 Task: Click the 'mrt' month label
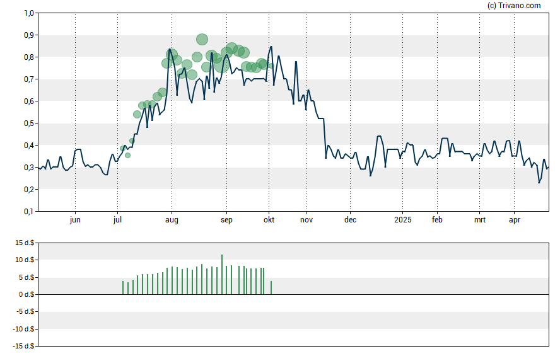coord(480,220)
